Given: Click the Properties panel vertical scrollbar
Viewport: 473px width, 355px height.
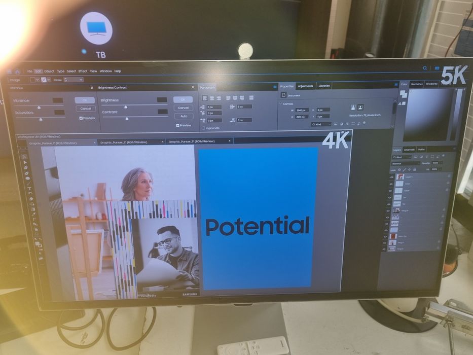Looking at the screenshot, I should (394, 108).
